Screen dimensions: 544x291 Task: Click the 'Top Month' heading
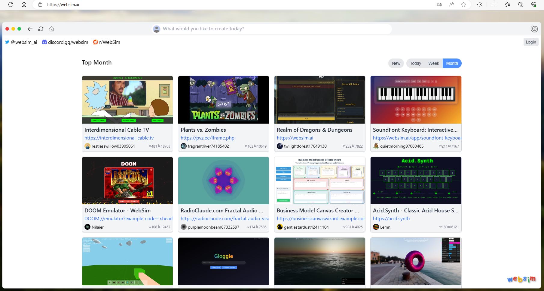(x=96, y=62)
